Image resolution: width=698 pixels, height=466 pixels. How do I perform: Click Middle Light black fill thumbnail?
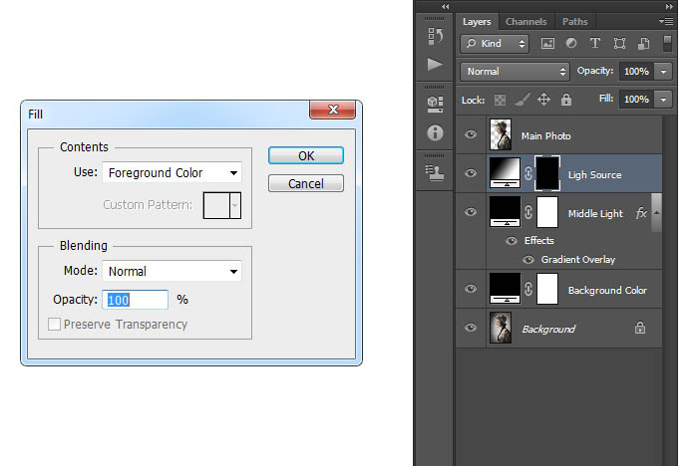point(505,212)
